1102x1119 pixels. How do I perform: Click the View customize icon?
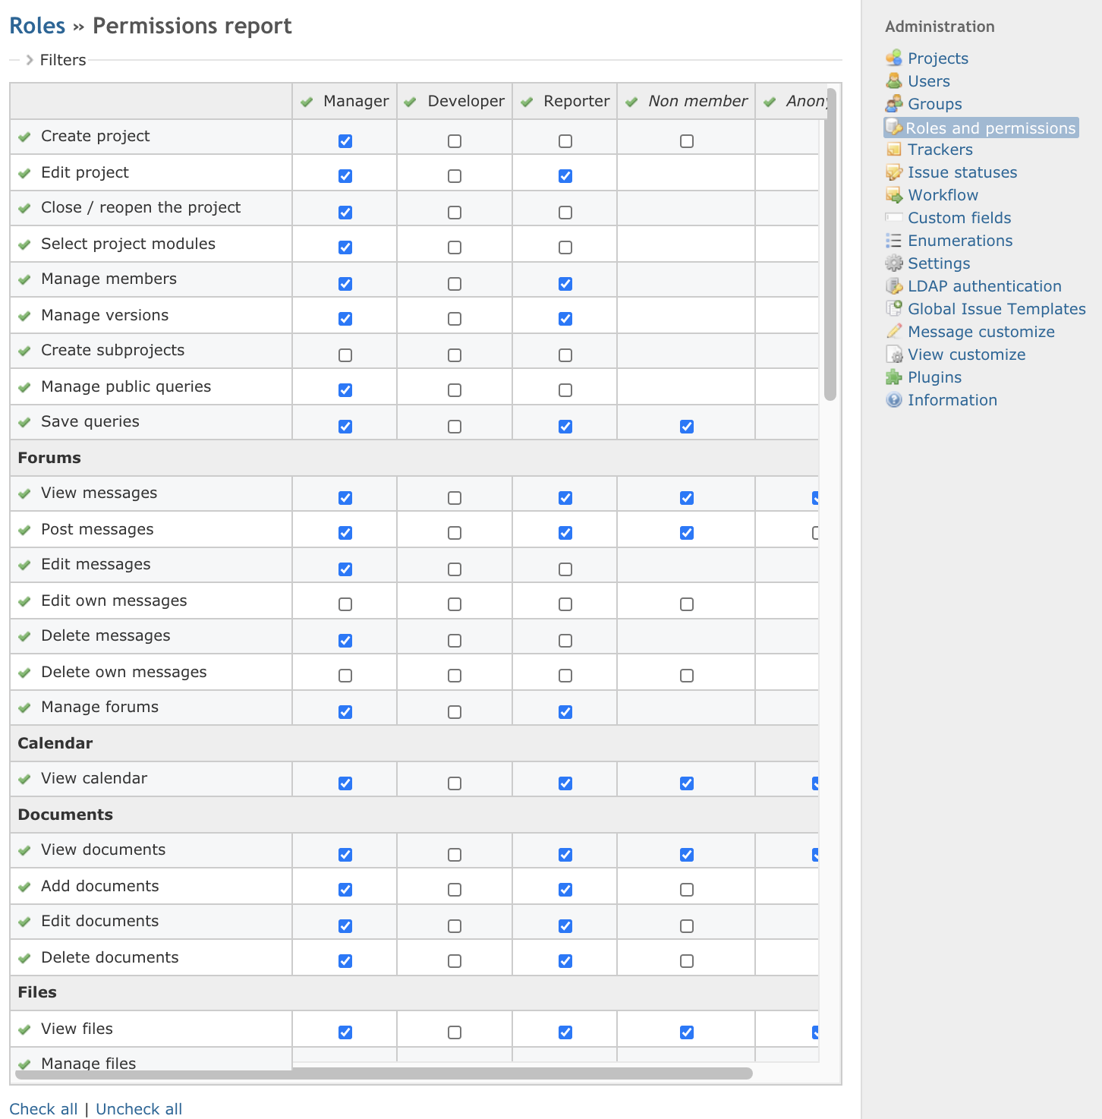pyautogui.click(x=894, y=354)
